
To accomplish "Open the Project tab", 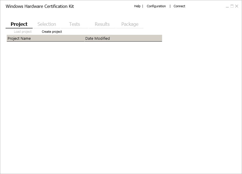I will pos(19,24).
